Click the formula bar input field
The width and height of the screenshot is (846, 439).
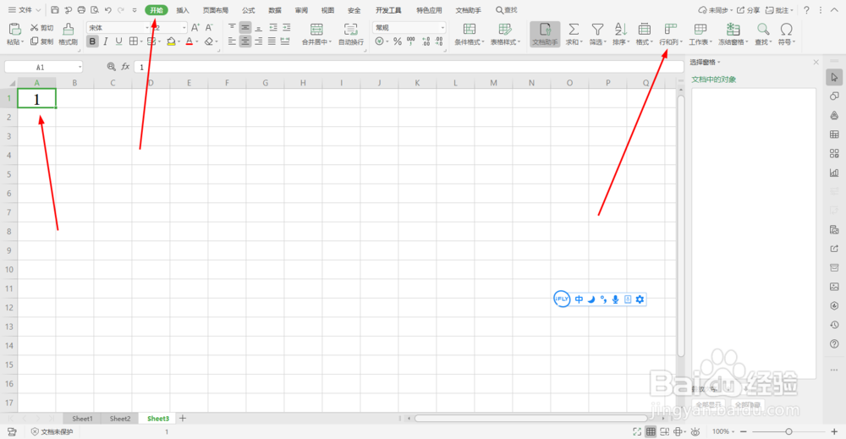click(408, 67)
